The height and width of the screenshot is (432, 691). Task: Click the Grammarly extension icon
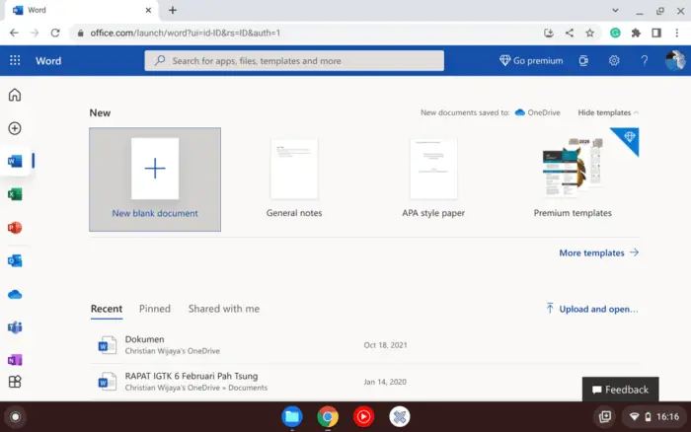tap(615, 33)
